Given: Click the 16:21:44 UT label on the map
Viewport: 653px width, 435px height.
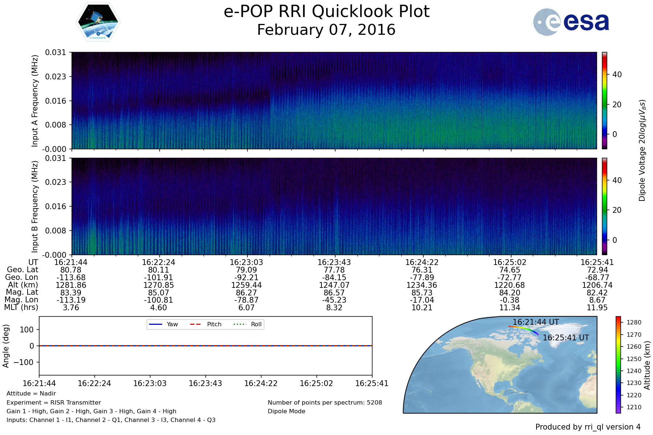Looking at the screenshot, I should point(535,322).
